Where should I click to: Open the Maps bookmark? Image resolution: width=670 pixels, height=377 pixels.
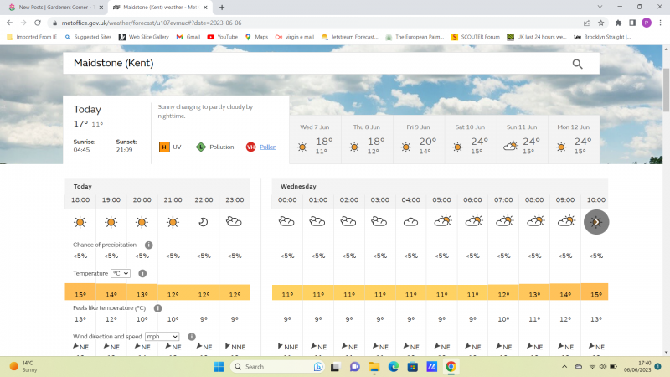[257, 37]
